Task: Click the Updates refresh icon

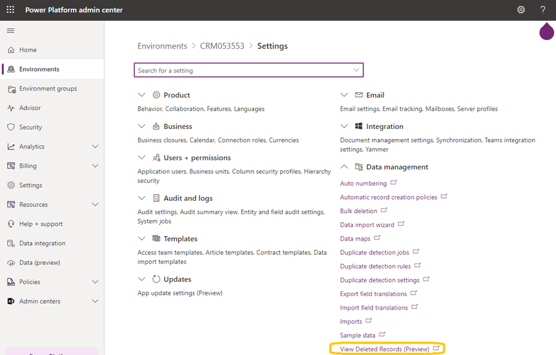Action: pos(156,279)
